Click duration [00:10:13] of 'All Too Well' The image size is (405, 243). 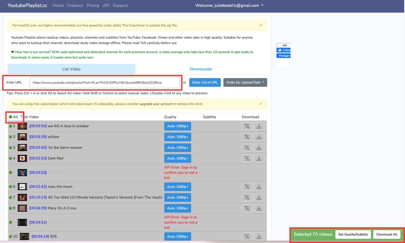(x=38, y=197)
